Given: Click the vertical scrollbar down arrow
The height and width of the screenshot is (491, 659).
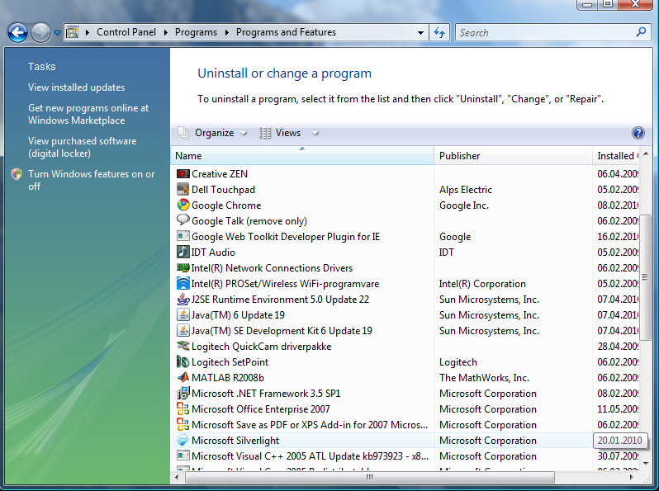Looking at the screenshot, I should (646, 463).
